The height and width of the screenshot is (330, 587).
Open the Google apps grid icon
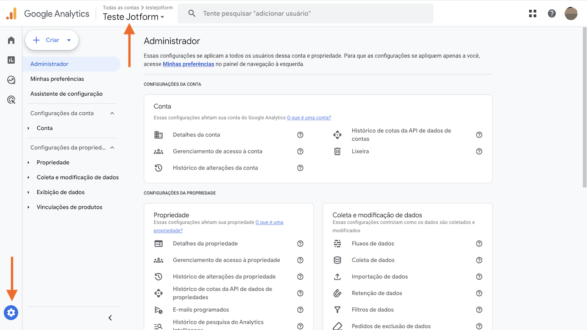(532, 13)
